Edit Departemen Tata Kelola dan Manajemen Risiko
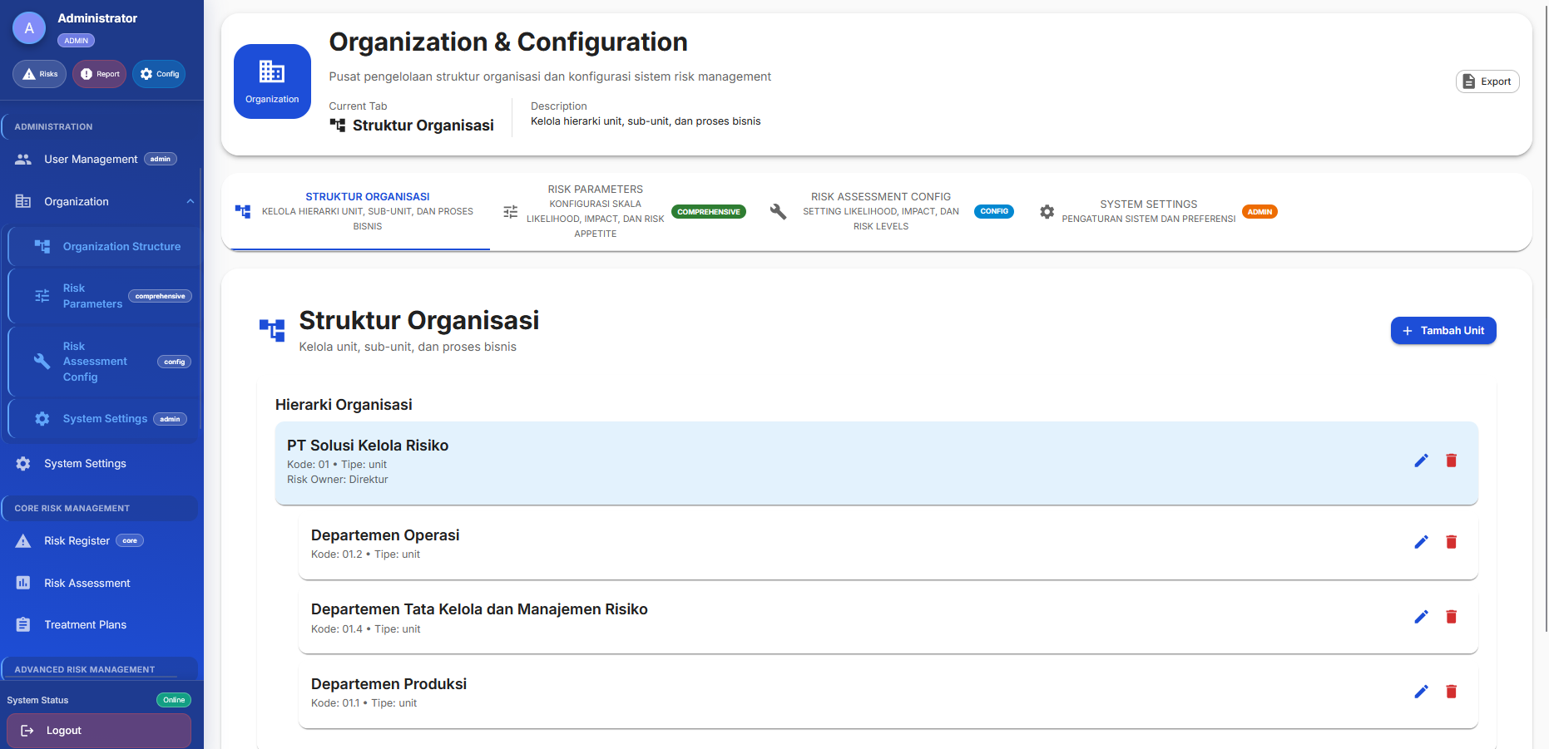 tap(1421, 617)
